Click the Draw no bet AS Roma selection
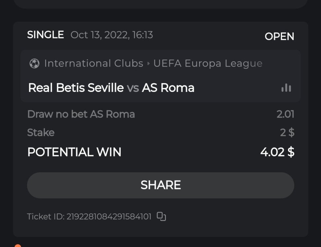This screenshot has width=321, height=247. pos(81,114)
